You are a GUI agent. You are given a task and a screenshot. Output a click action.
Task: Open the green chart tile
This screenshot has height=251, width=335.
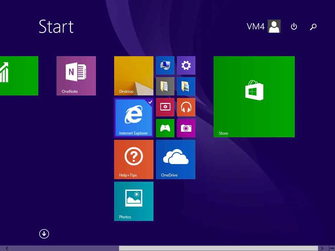(19, 76)
